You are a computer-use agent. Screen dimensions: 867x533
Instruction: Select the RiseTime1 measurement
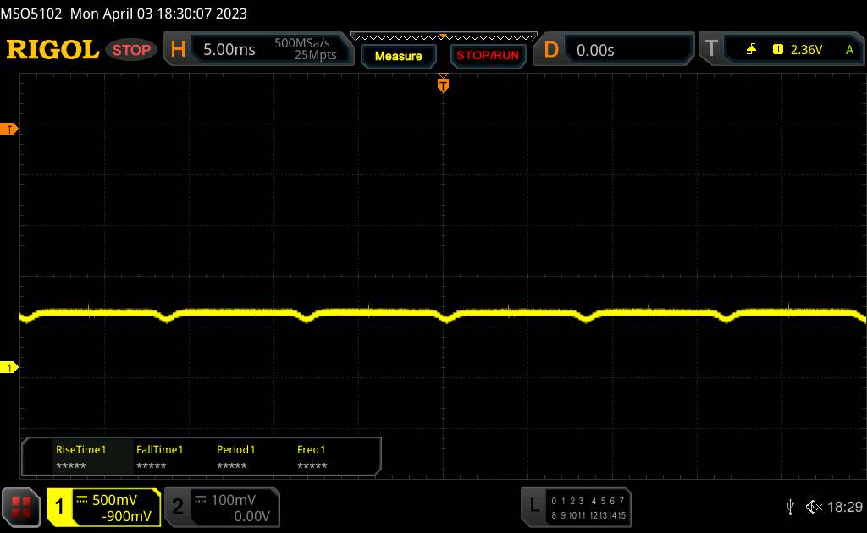click(x=80, y=457)
